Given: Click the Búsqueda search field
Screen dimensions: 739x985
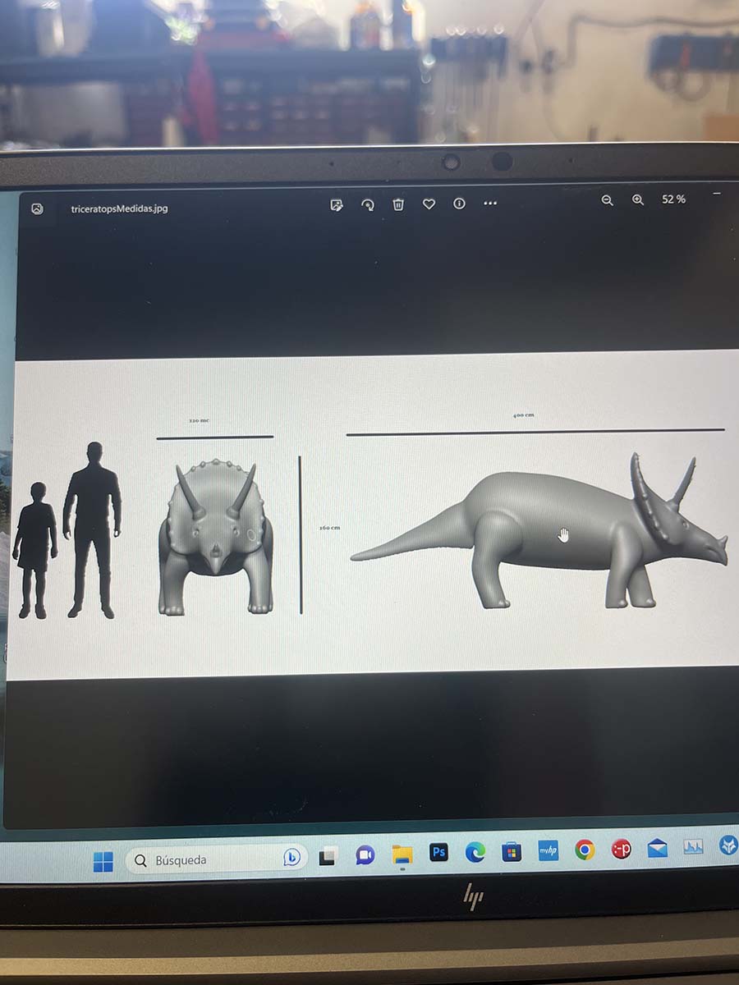Looking at the screenshot, I should coord(205,860).
